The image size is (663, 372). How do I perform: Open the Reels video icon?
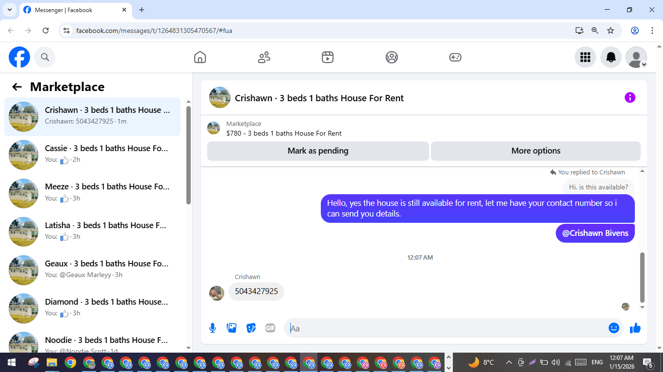(x=328, y=57)
